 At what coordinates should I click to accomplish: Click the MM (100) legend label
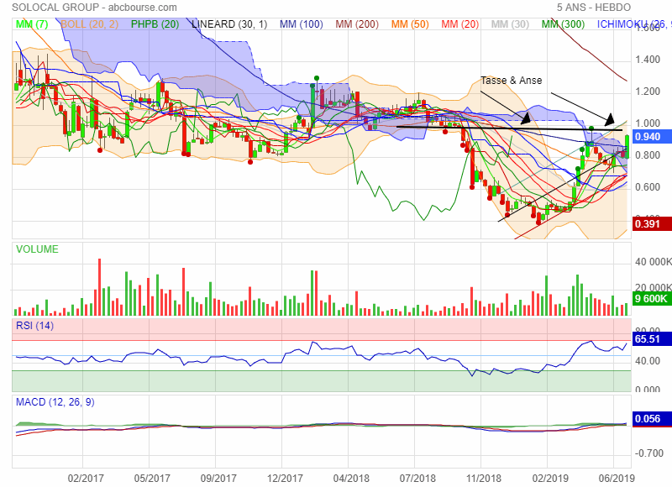point(302,24)
